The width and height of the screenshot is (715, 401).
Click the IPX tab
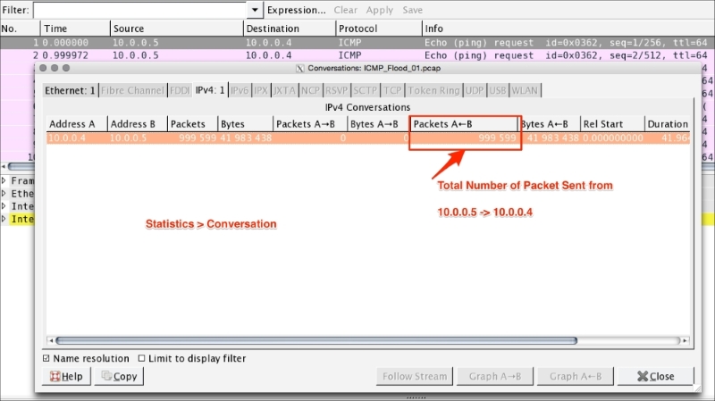point(261,90)
